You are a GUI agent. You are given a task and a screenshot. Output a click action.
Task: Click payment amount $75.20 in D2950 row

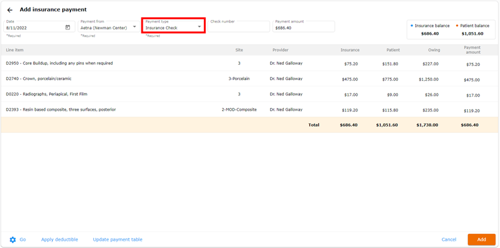tap(473, 65)
